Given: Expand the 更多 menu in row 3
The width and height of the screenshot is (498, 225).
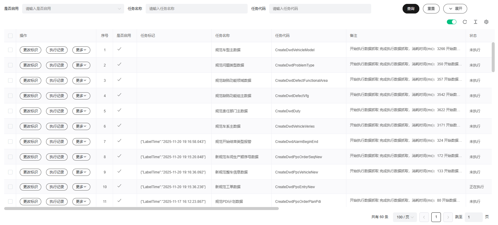Looking at the screenshot, I should (x=81, y=81).
